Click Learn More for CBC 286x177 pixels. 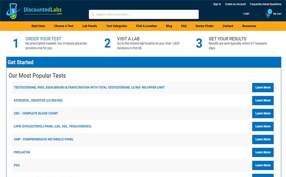click(x=263, y=114)
